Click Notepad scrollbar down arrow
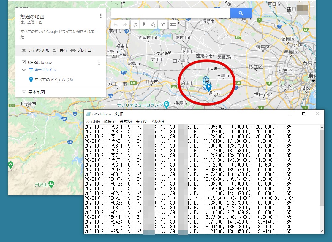Screen dimensions: 332x242 (322, 231)
